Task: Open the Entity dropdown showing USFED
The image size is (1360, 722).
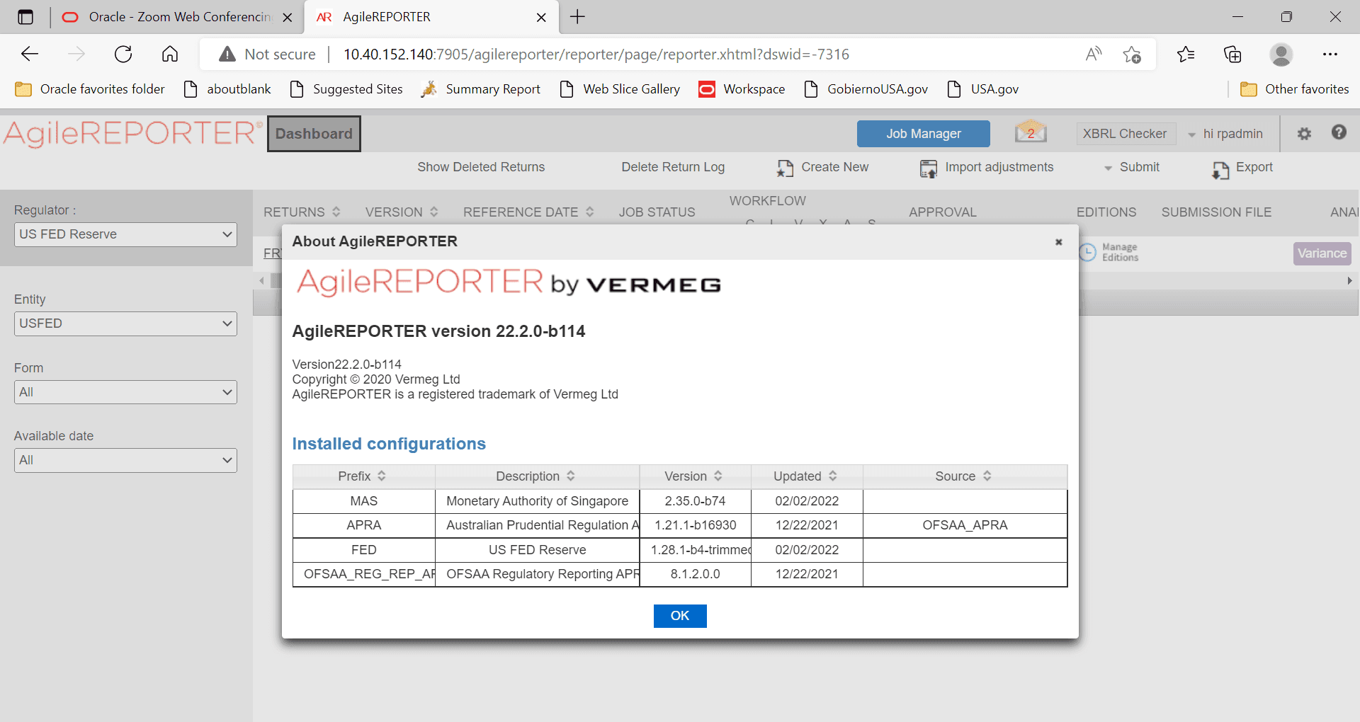Action: click(125, 323)
